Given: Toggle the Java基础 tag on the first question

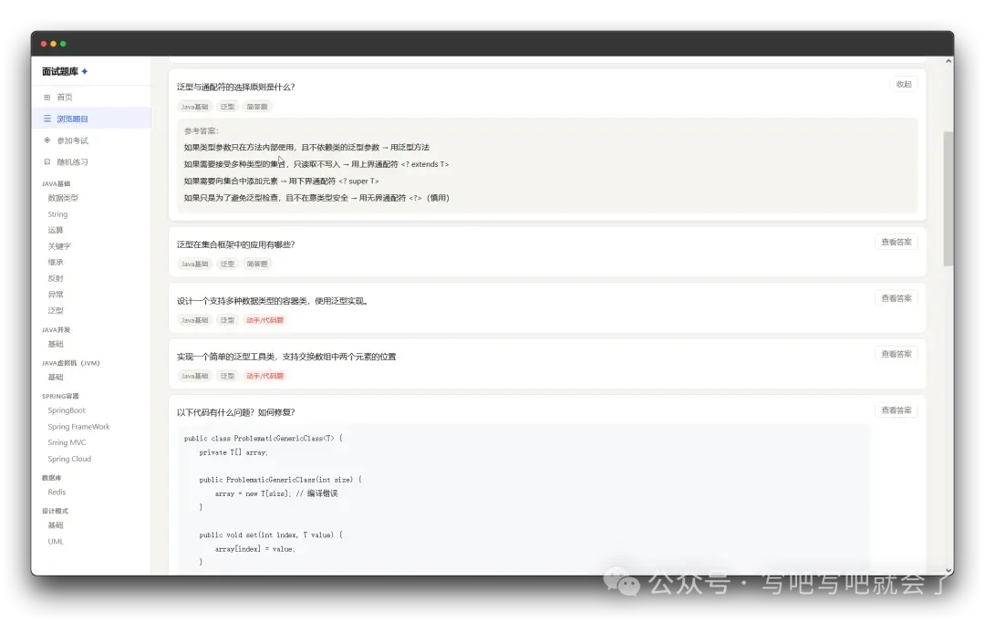Looking at the screenshot, I should pos(194,107).
